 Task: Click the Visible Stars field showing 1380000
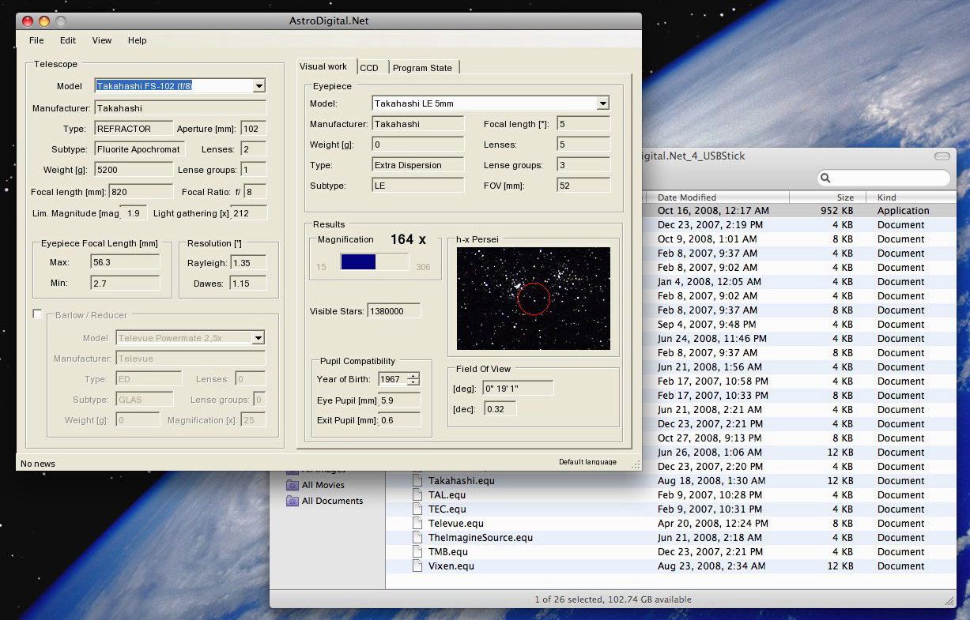coord(394,311)
